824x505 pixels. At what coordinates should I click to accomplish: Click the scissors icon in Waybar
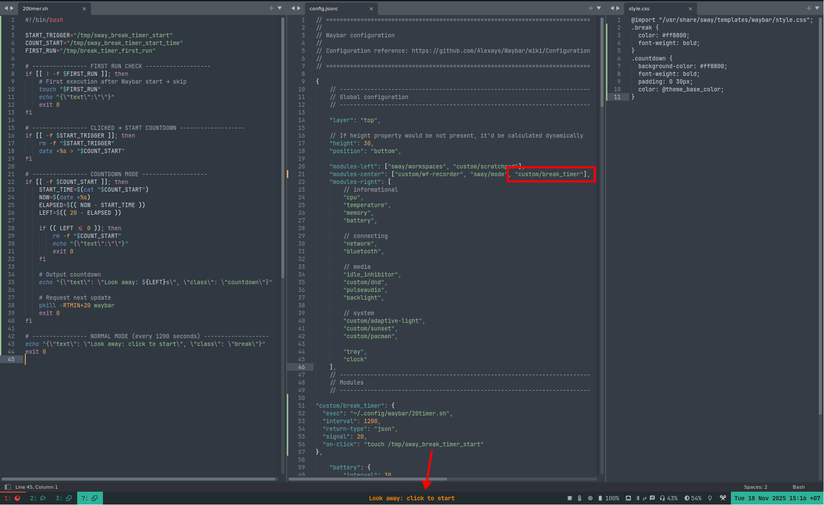tap(723, 498)
